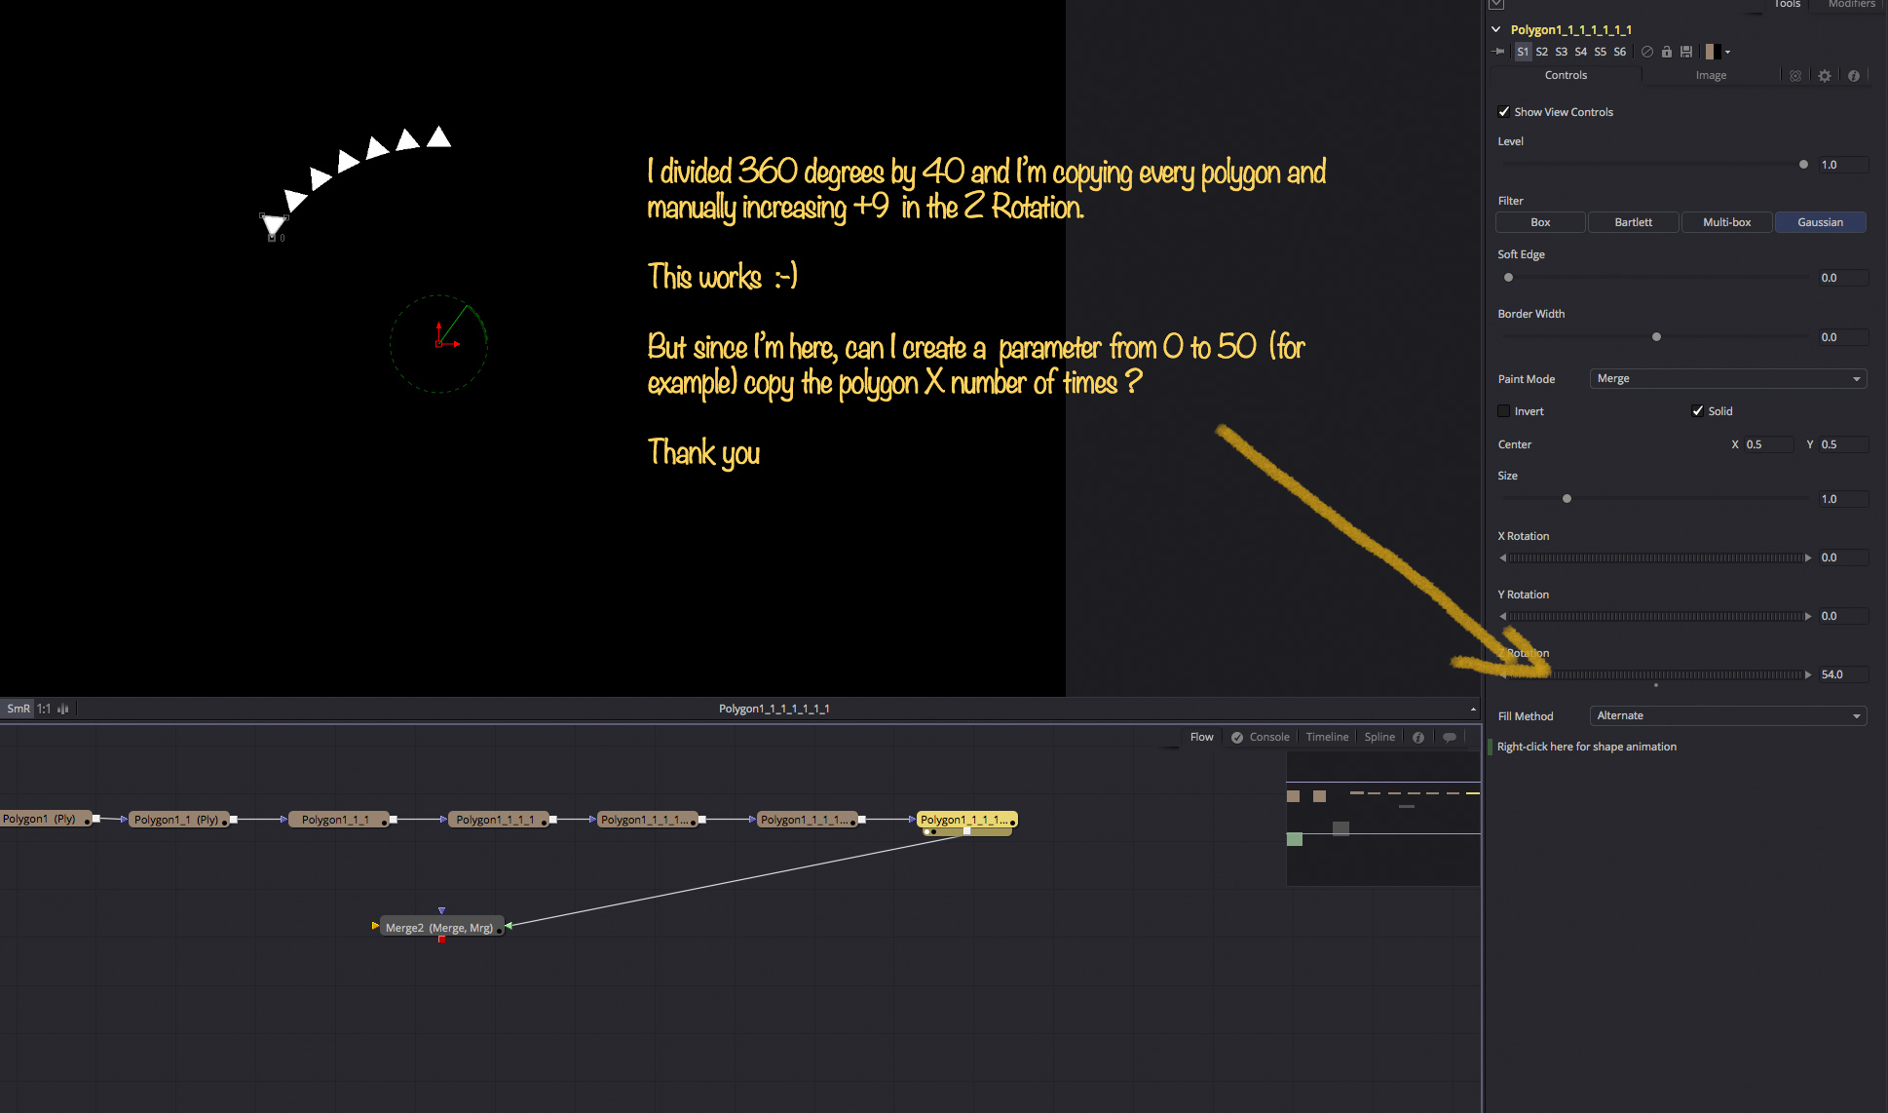
Task: Select the Polygon1 (Ply) node
Action: click(44, 819)
